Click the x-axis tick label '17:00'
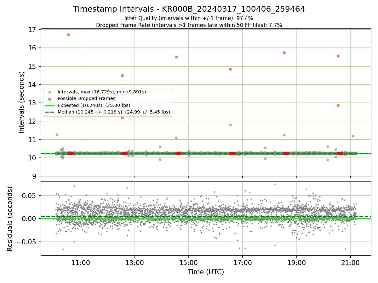The width and height of the screenshot is (378, 283). (243, 263)
